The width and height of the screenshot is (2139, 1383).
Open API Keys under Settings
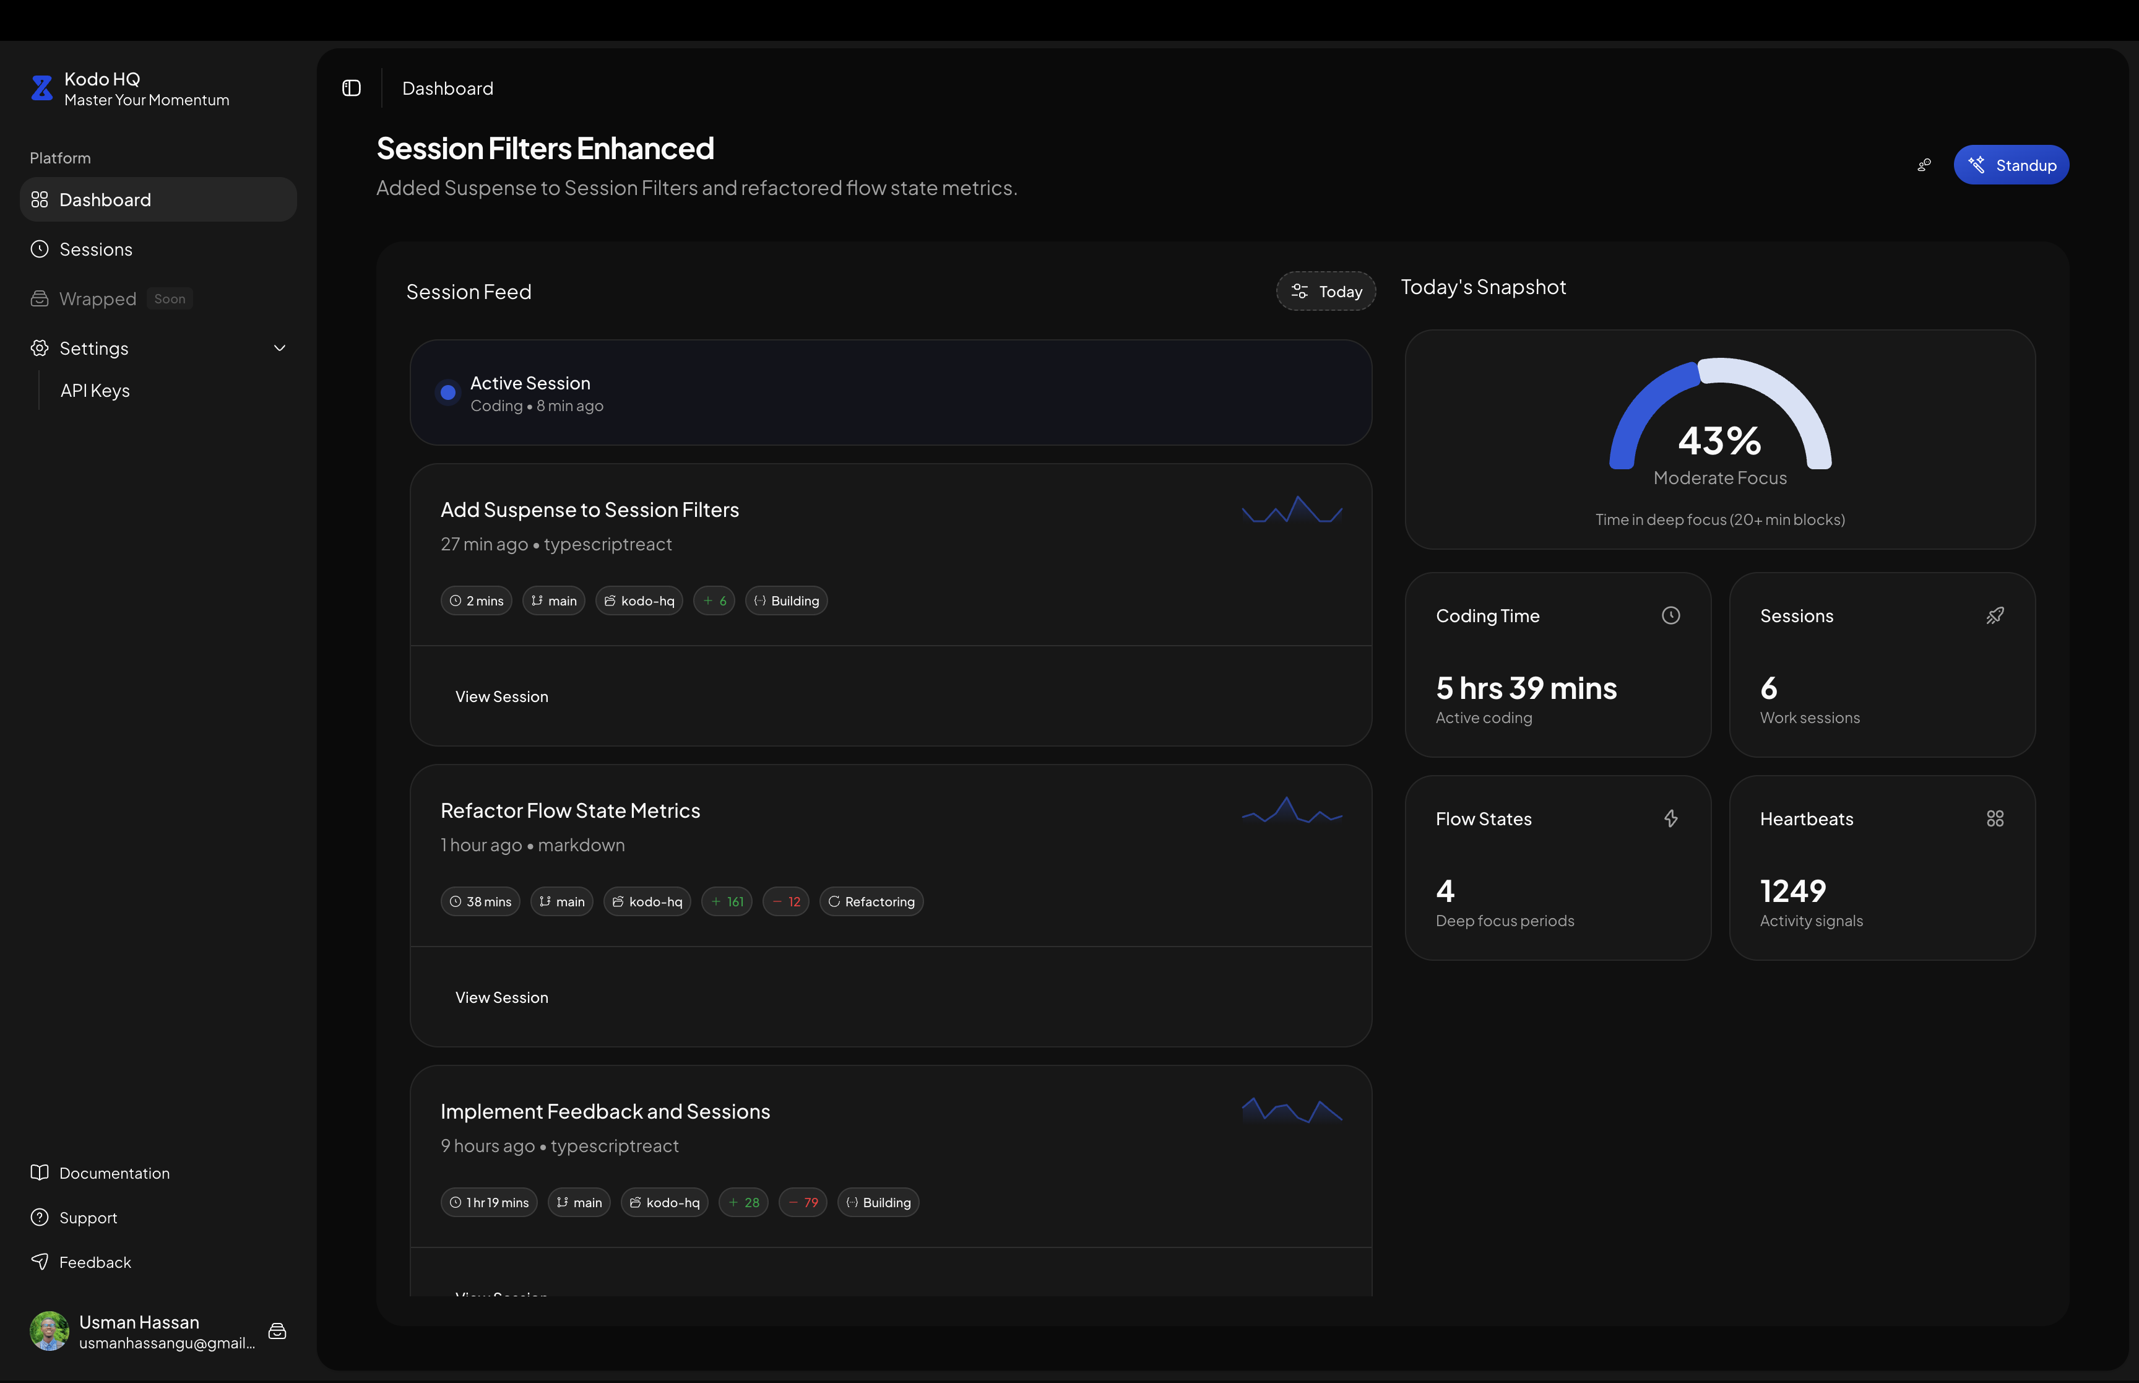(95, 391)
